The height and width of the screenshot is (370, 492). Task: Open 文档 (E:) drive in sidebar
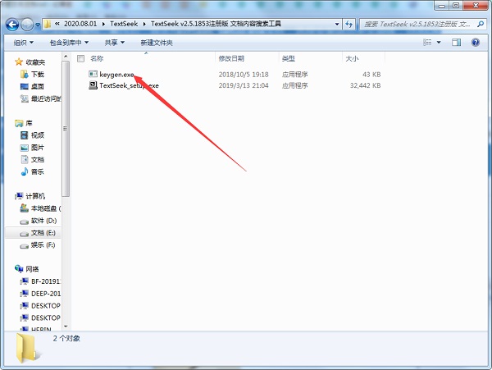click(38, 233)
